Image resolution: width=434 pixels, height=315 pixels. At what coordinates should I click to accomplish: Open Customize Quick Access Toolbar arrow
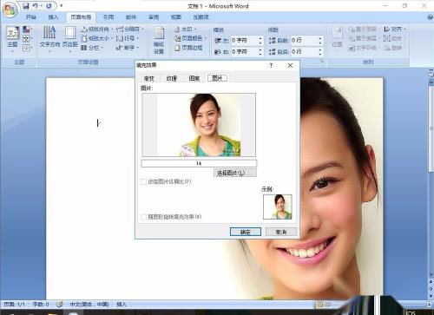click(x=61, y=6)
